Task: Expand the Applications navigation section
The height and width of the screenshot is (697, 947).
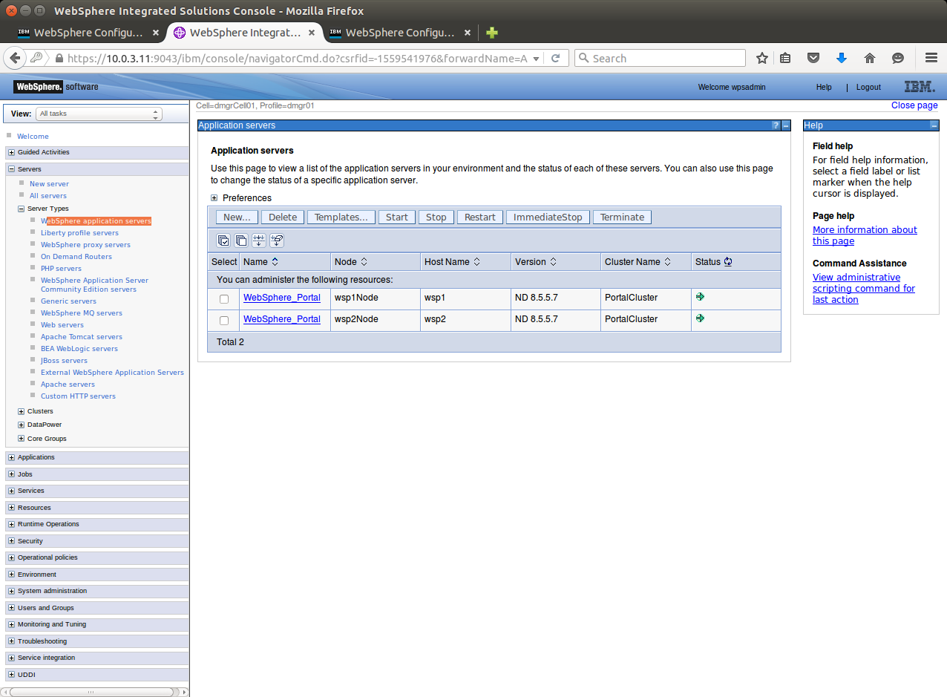Action: (11, 457)
